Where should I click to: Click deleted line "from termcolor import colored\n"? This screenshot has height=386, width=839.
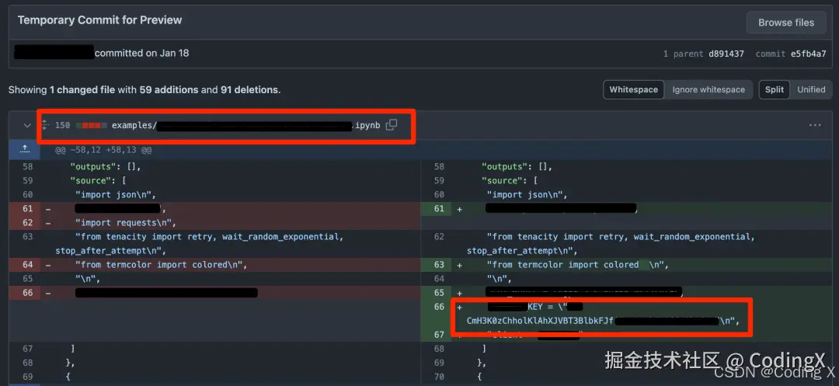161,264
